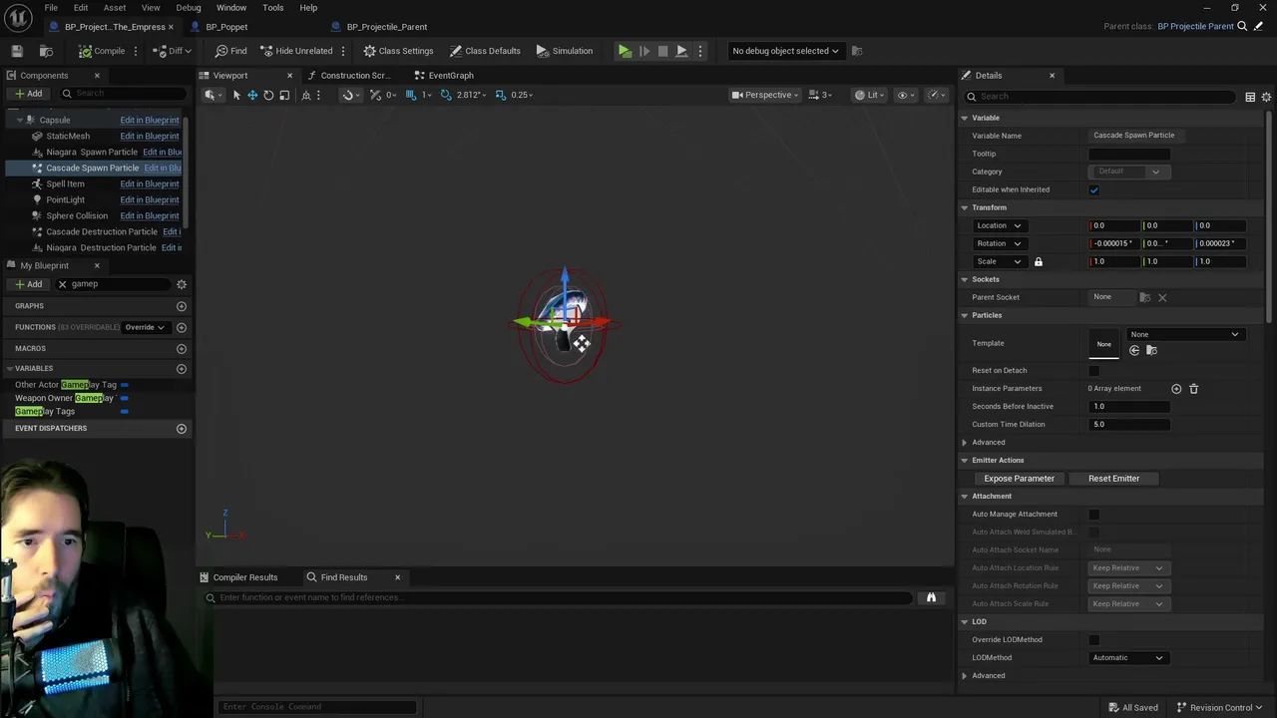
Task: Select the Sphere Collision component
Action: point(77,215)
